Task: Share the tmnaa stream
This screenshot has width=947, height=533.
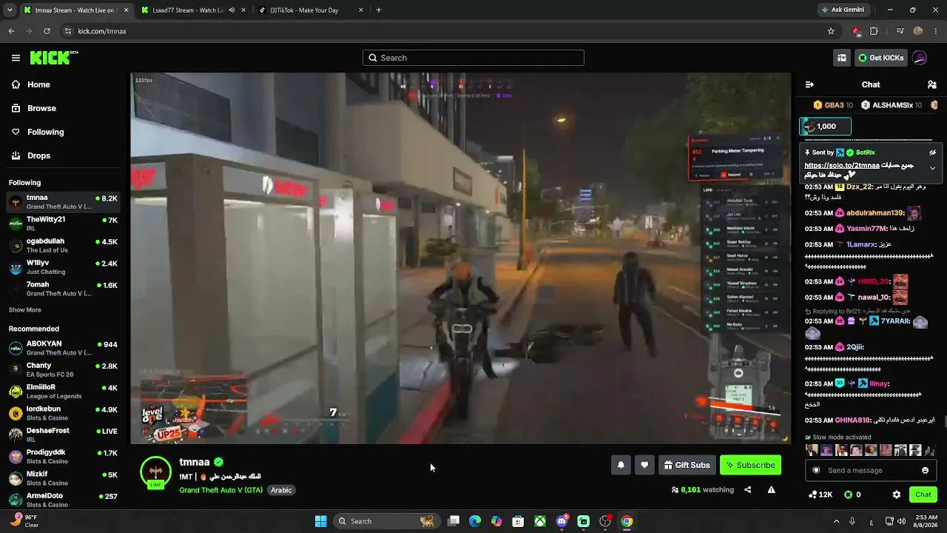Action: tap(747, 489)
